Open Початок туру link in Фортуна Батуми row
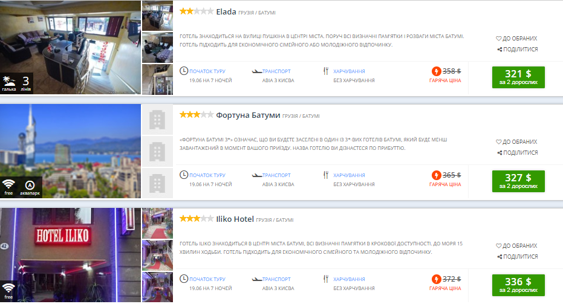Image resolution: width=563 pixels, height=304 pixels. pos(207,175)
